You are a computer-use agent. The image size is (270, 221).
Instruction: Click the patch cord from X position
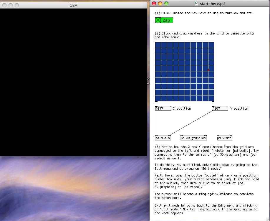156,123
